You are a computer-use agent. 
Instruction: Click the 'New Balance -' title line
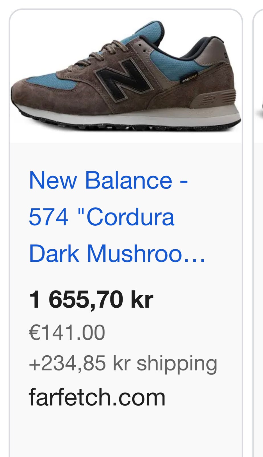pyautogui.click(x=108, y=180)
